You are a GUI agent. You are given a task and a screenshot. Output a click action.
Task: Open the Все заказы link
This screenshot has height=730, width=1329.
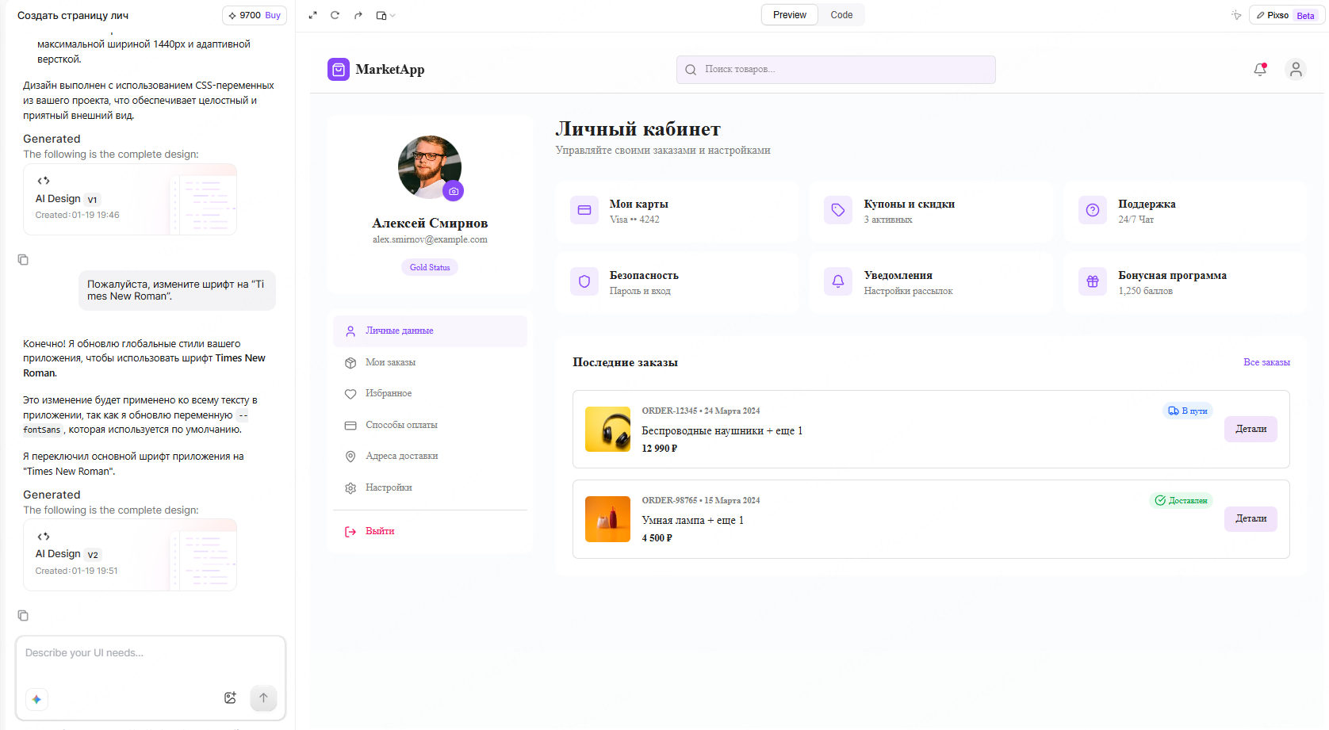click(1268, 362)
